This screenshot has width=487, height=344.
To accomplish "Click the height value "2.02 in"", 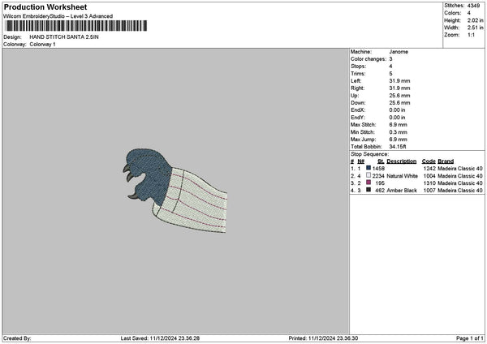I will [x=475, y=20].
